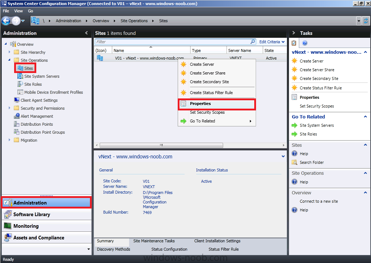
Task: Click Site Operations in the breadcrumb path
Action: point(134,21)
